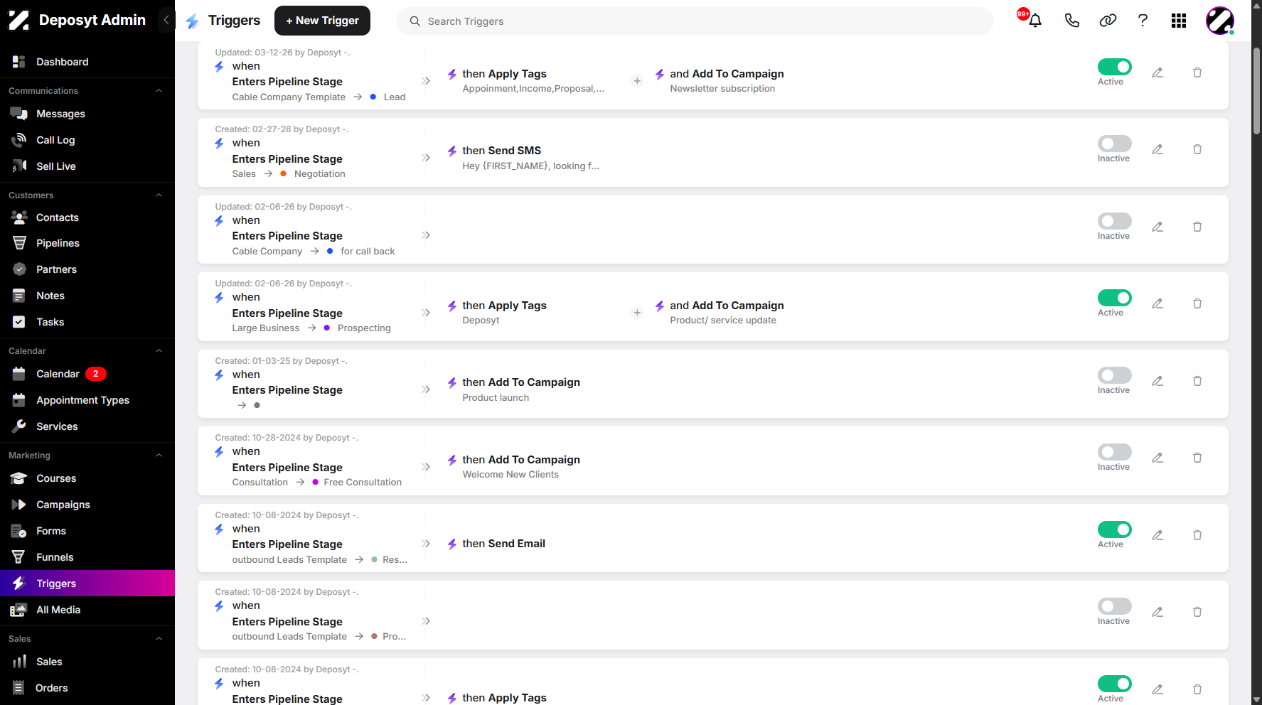Click the New Trigger button
The image size is (1262, 705).
tap(322, 21)
